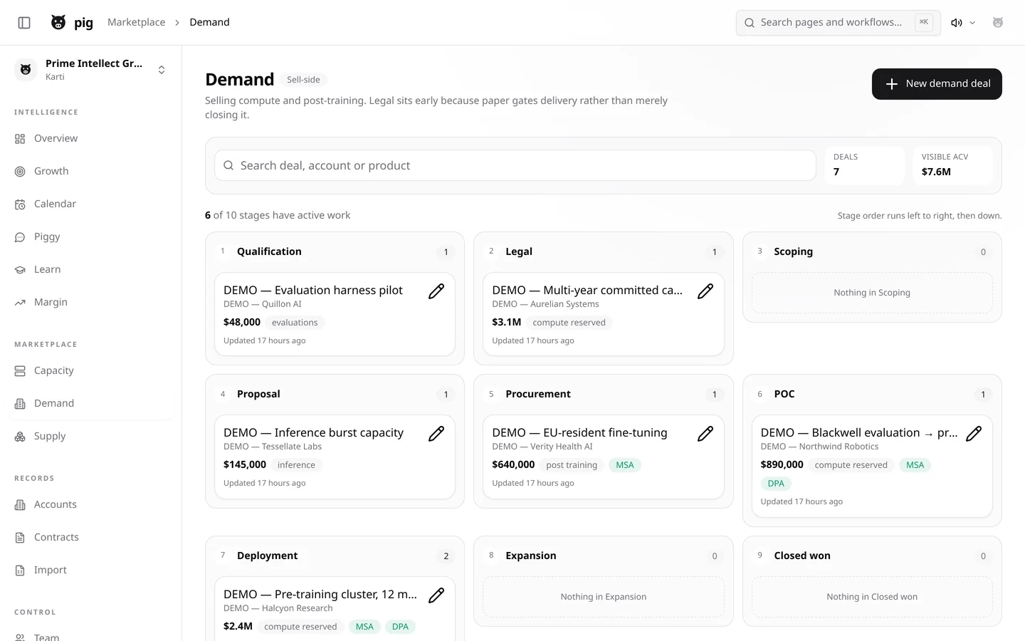
Task: Click DEMO — Northwind Robotics account name
Action: tap(819, 447)
